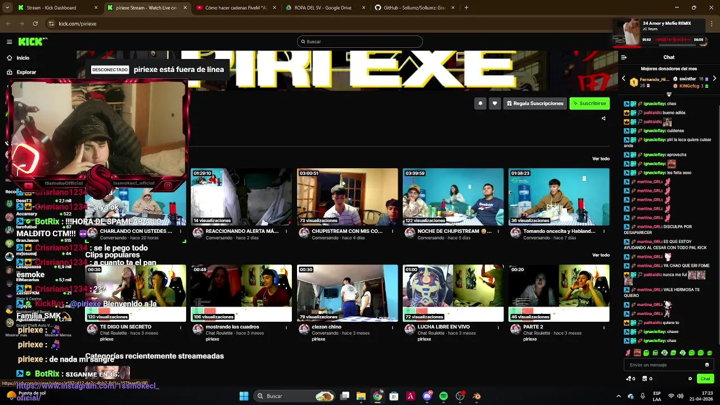Show hidden tray icons chevron
Image resolution: width=720 pixels, height=405 pixels.
click(619, 396)
